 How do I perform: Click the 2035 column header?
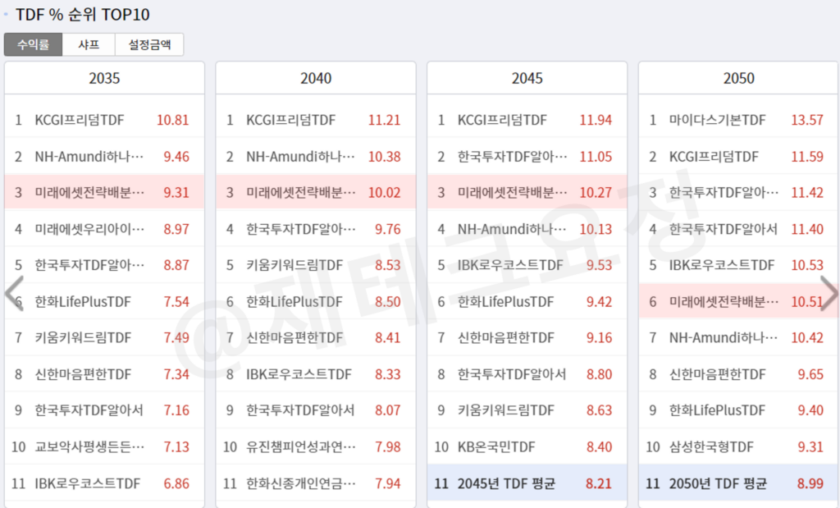[104, 77]
